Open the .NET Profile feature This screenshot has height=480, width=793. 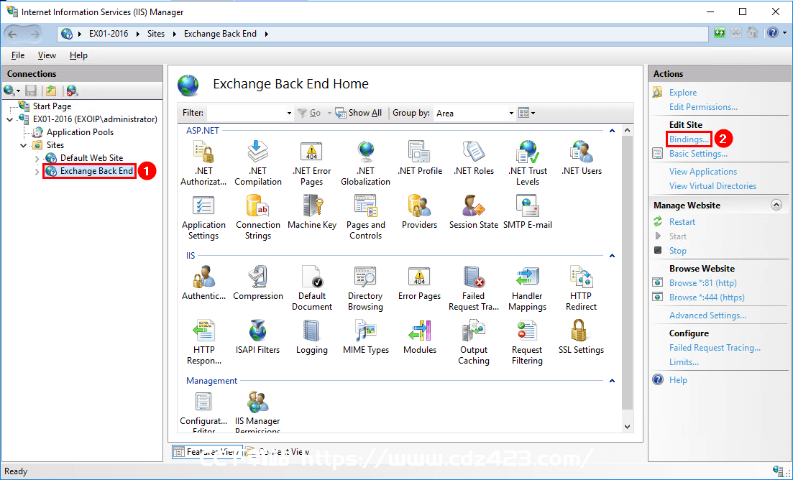click(420, 158)
